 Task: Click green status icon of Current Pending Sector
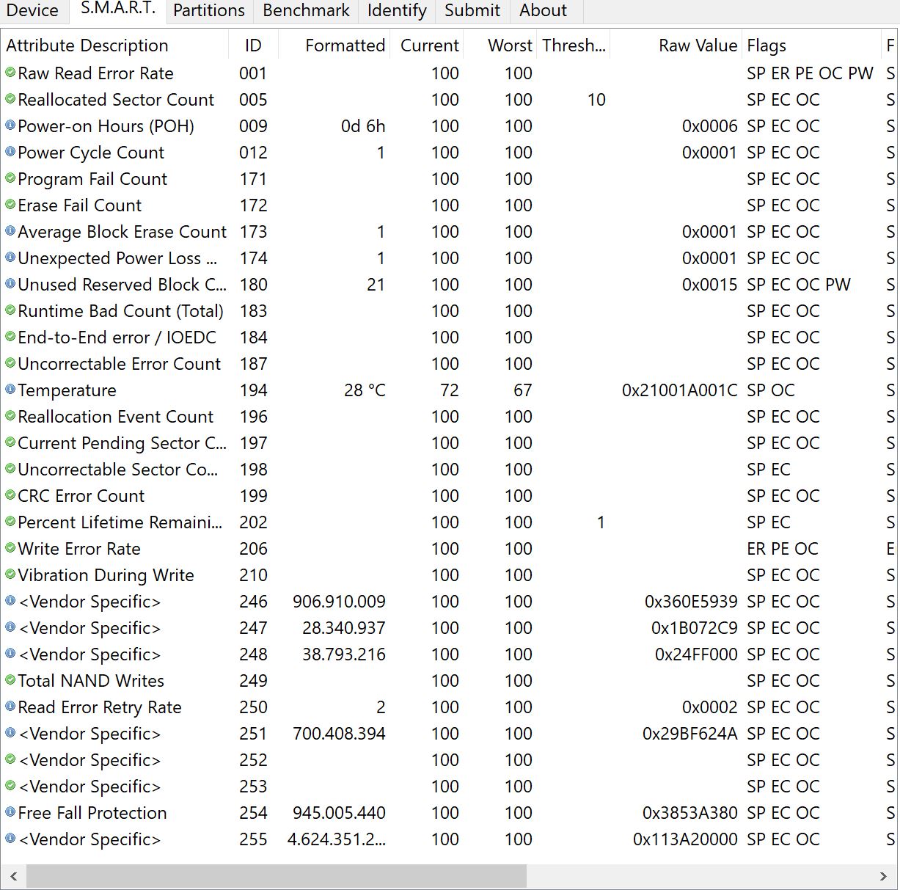[10, 442]
